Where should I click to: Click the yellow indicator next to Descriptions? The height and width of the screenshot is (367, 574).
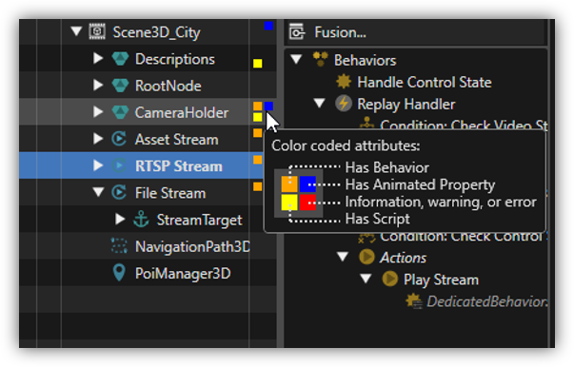pos(258,64)
